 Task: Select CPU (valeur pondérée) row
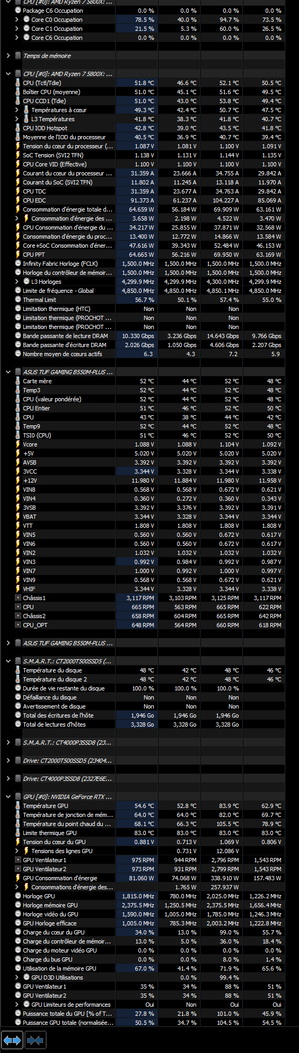(143, 399)
